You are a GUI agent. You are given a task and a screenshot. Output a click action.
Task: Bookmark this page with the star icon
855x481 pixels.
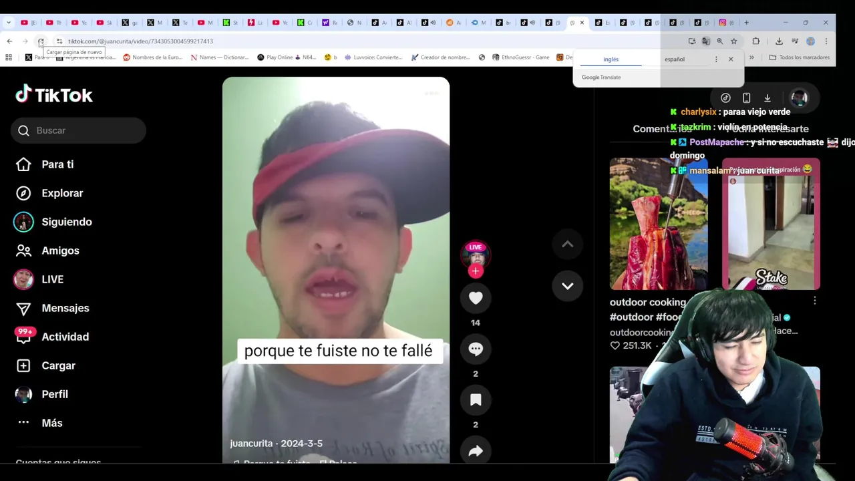pyautogui.click(x=734, y=41)
